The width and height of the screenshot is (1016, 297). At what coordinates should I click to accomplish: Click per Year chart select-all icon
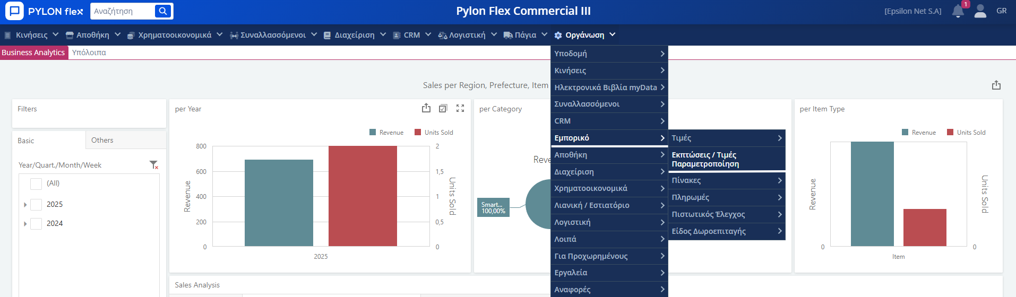(x=443, y=108)
